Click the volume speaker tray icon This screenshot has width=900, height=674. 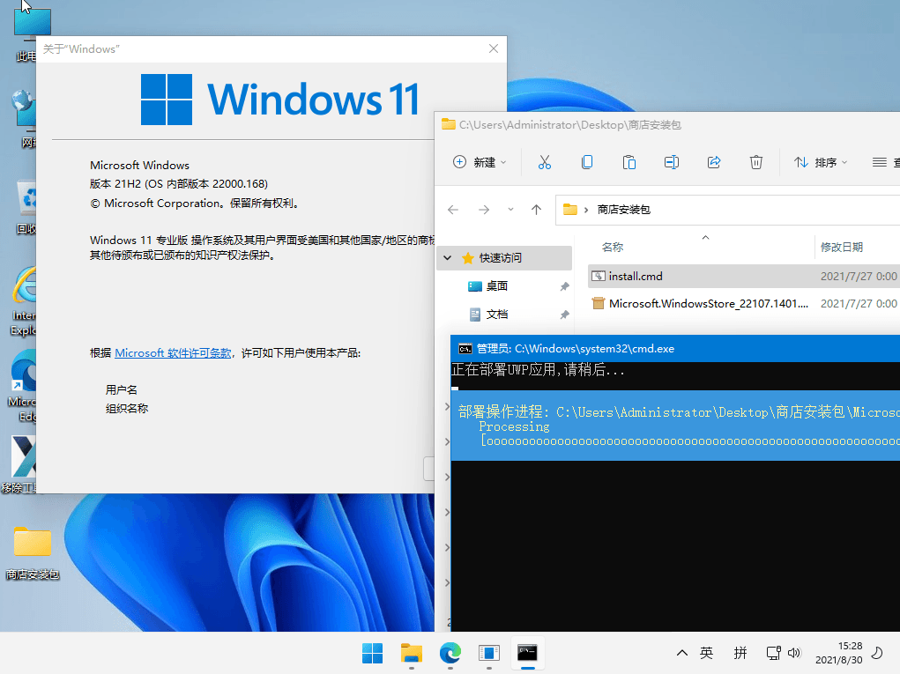[794, 653]
